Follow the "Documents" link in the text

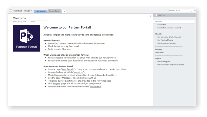click(96, 86)
